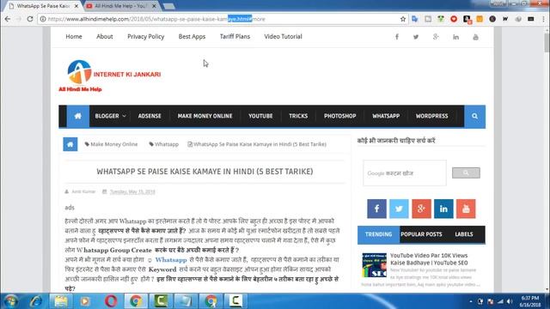550x309 pixels.
Task: Expand the BLOGGER dropdown menu
Action: tap(110, 116)
